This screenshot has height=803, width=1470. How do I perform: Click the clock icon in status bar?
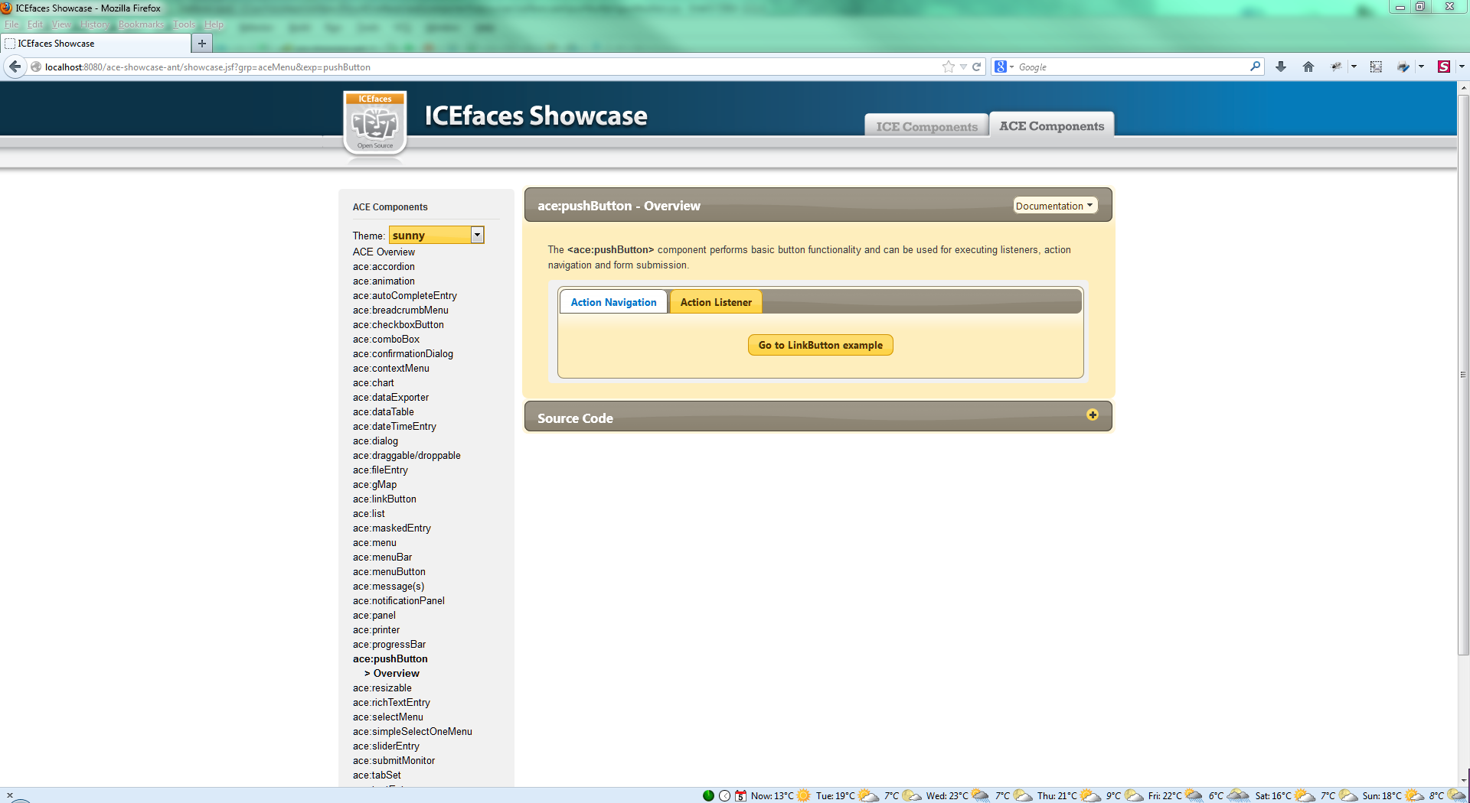coord(724,795)
